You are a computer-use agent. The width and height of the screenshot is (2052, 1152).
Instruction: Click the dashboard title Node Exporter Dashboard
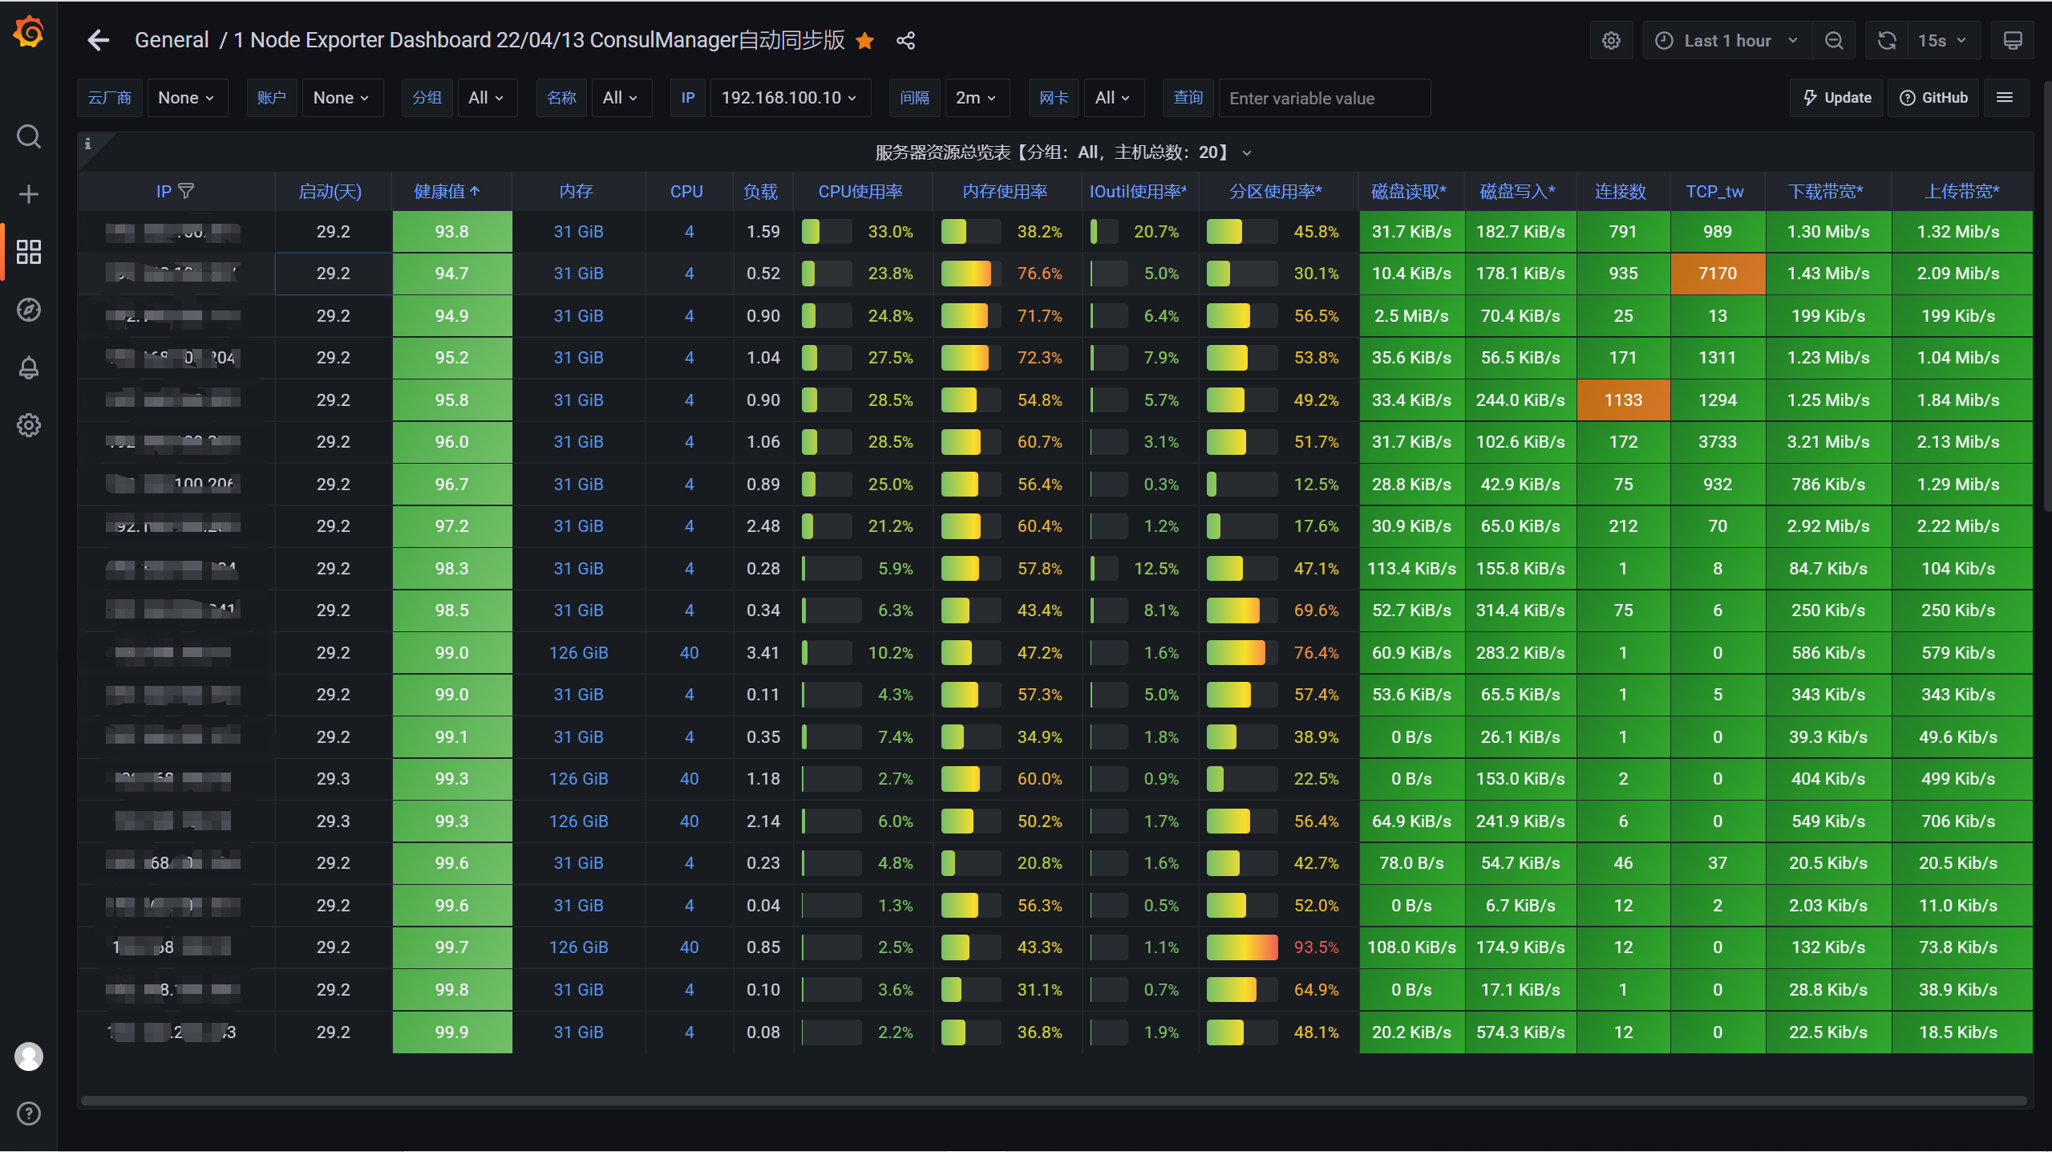(539, 40)
